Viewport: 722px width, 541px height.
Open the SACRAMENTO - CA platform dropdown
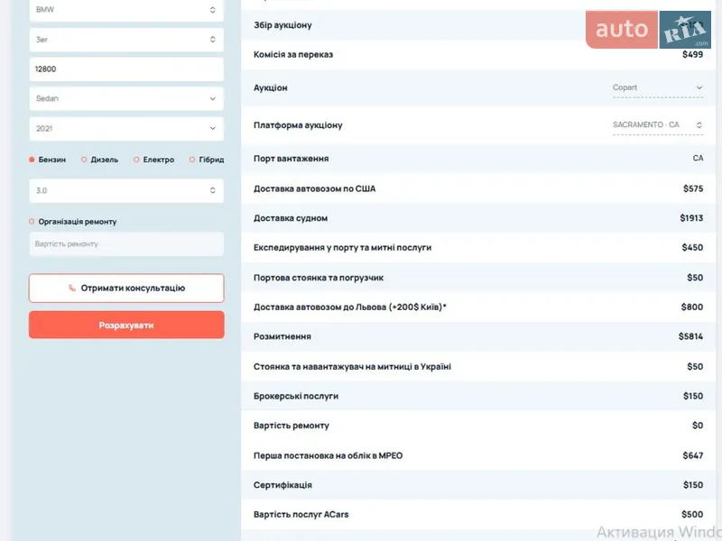657,124
